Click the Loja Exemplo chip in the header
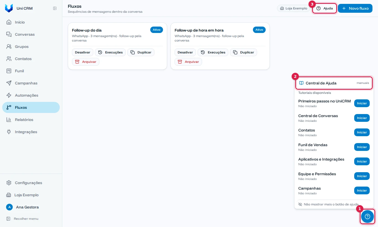The image size is (378, 227). coord(294,8)
